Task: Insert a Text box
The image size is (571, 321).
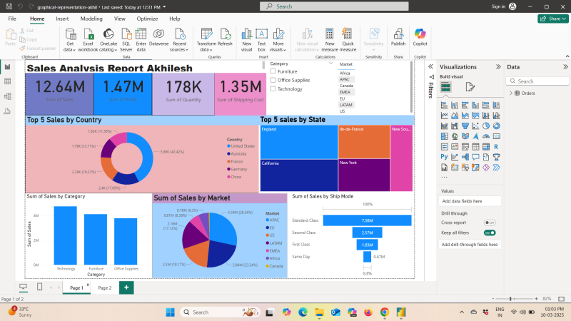Action: [x=261, y=34]
